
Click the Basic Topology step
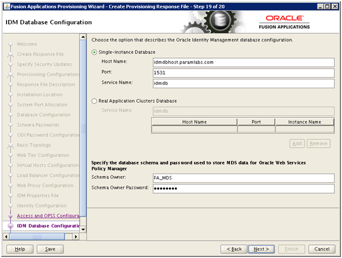coord(34,145)
